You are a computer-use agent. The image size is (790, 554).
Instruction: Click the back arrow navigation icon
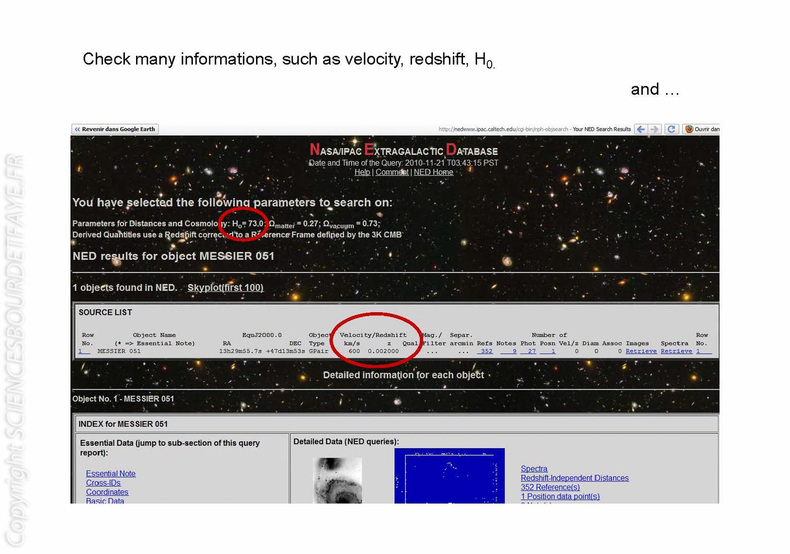coord(641,129)
